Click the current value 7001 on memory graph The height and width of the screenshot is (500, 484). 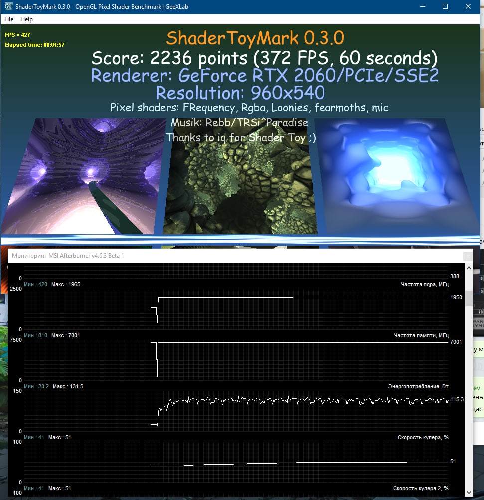[x=456, y=342]
